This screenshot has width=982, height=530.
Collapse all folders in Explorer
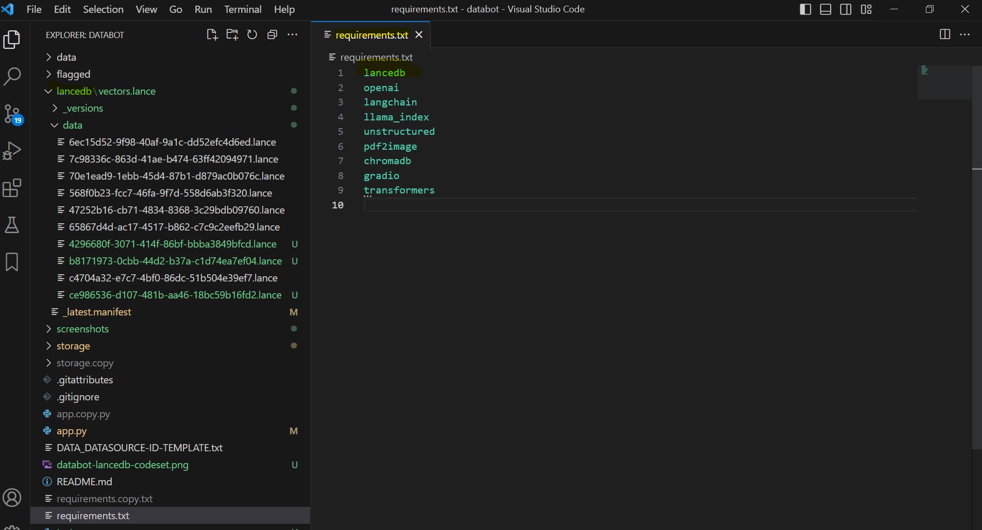pyautogui.click(x=272, y=34)
